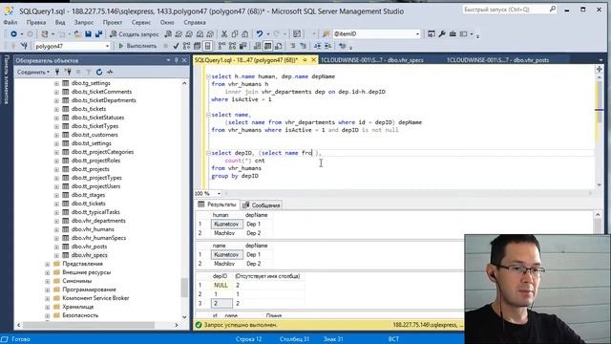The width and height of the screenshot is (611, 344).
Task: Switch to the Сообщения messages tab
Action: click(262, 205)
